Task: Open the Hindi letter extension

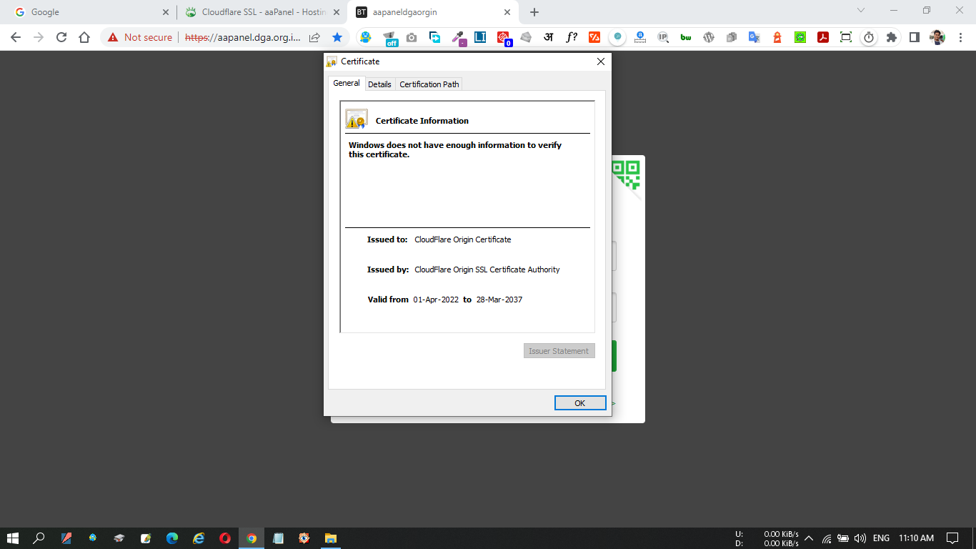Action: (549, 37)
